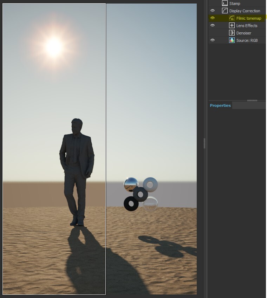Screen dimensions: 267x298
Task: Click the Lens Effects layer icon
Action: 232,25
